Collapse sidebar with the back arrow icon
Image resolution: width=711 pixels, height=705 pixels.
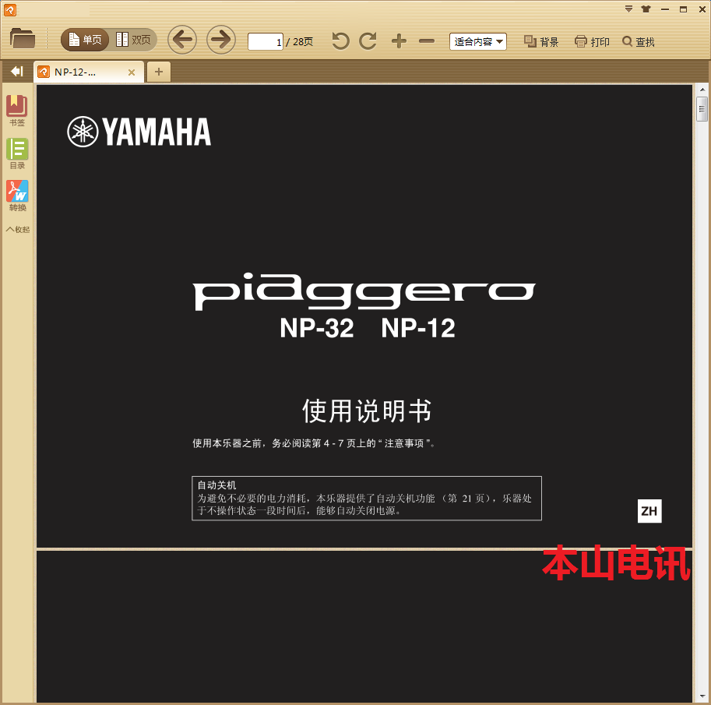(17, 71)
